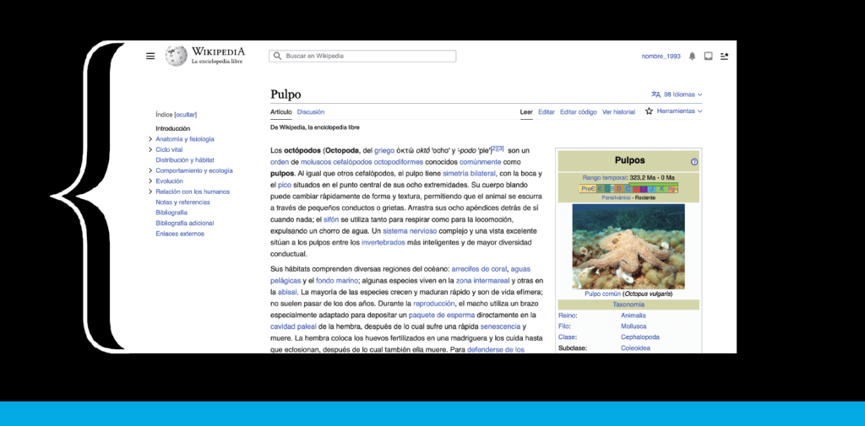Expand the Ciclo vital section
Image resolution: width=865 pixels, height=426 pixels.
click(150, 150)
